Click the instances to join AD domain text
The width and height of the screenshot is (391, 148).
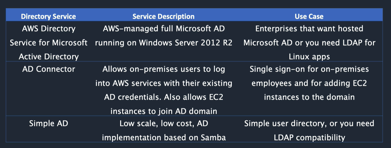[x=164, y=111]
